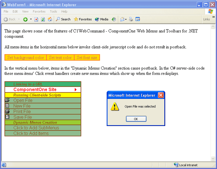The image size is (217, 169).
Task: Select Click to Add Items entry
Action: tap(43, 133)
